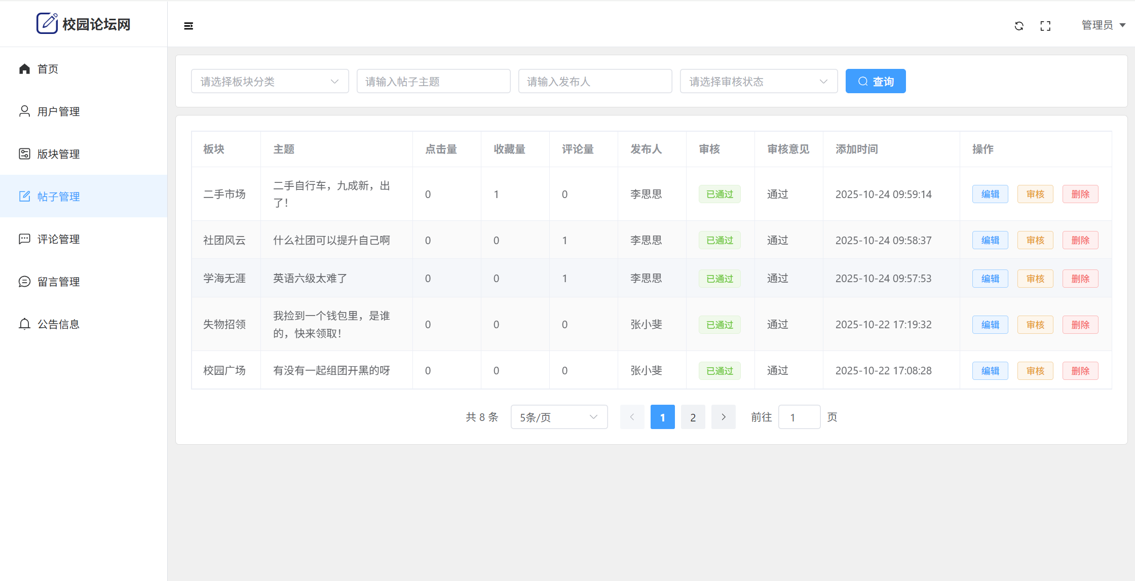The width and height of the screenshot is (1135, 581).
Task: Expand the 审核状态 status dropdown
Action: [x=759, y=82]
